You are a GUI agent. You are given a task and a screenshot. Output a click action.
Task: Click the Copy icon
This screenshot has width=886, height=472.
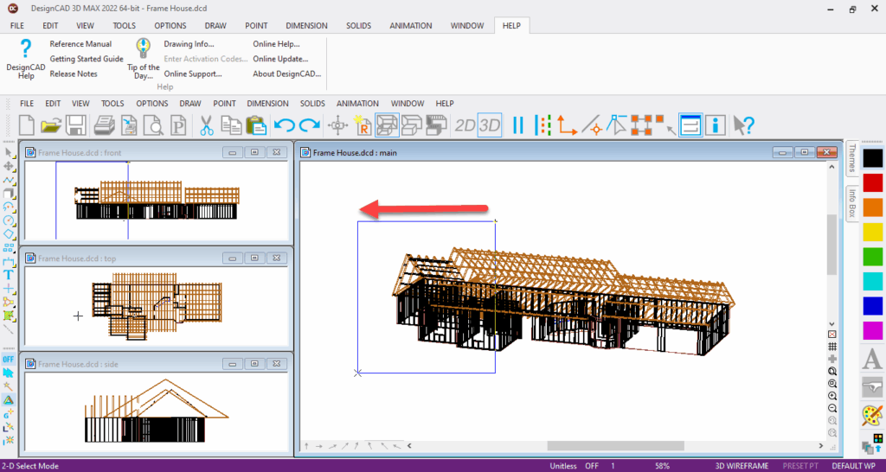pyautogui.click(x=232, y=124)
